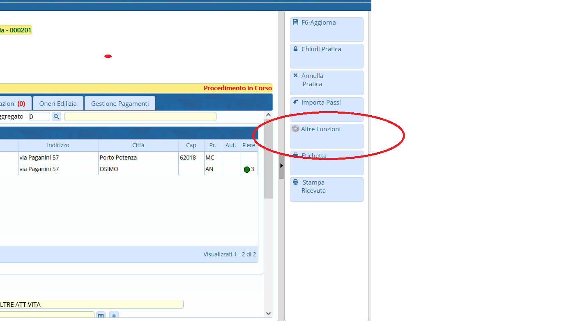
Task: Select the Porto Potenza table row
Action: pos(118,158)
